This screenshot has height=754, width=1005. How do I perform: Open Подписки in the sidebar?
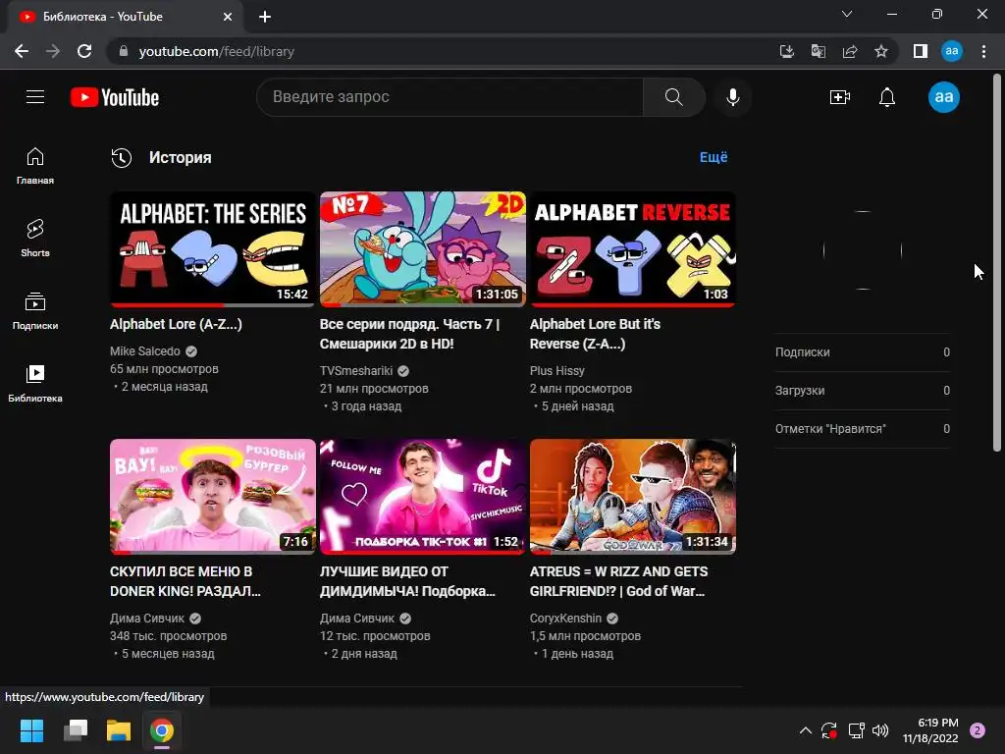35,311
